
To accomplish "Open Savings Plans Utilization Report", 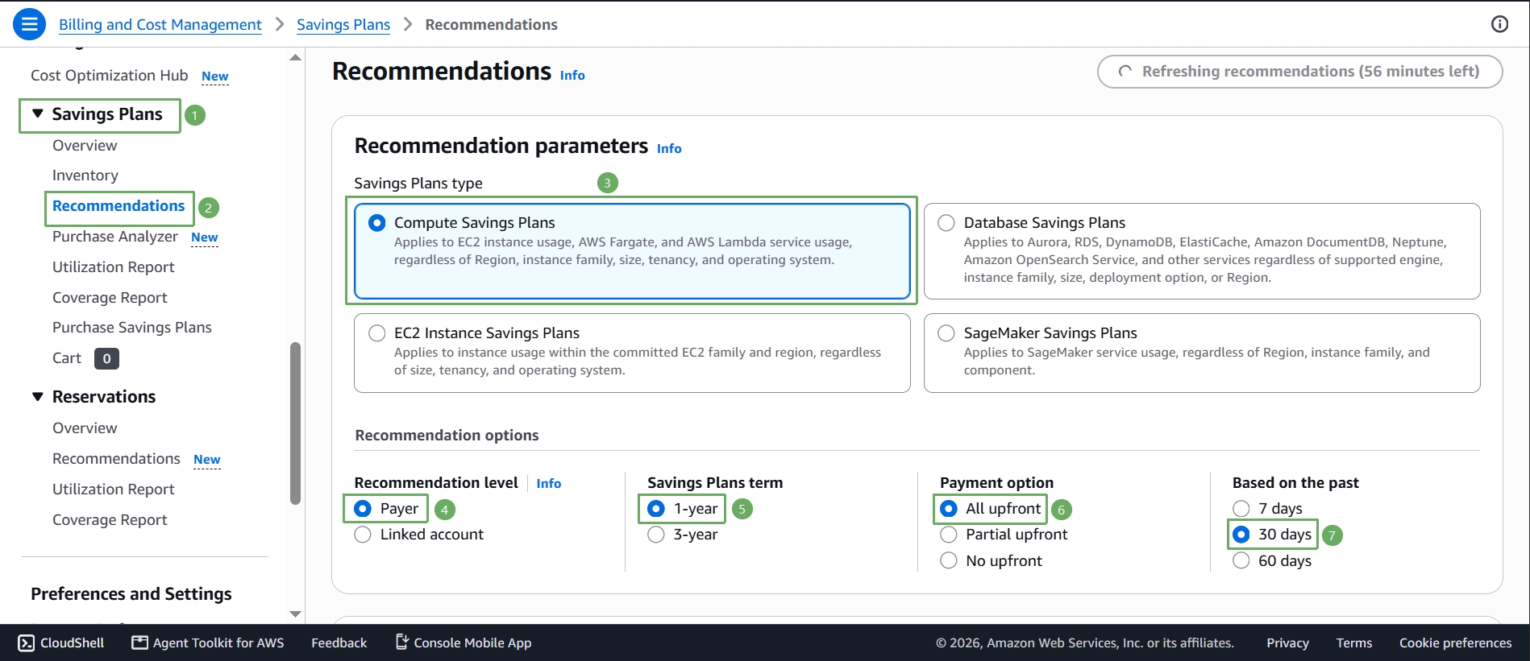I will click(x=114, y=267).
